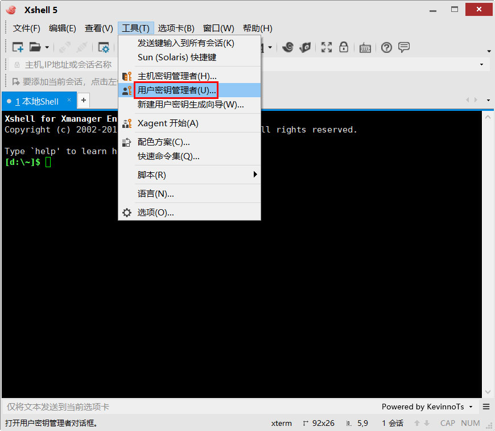Click the 92x26 terminal size status
Screen dimensions: 495x431
coord(323,423)
